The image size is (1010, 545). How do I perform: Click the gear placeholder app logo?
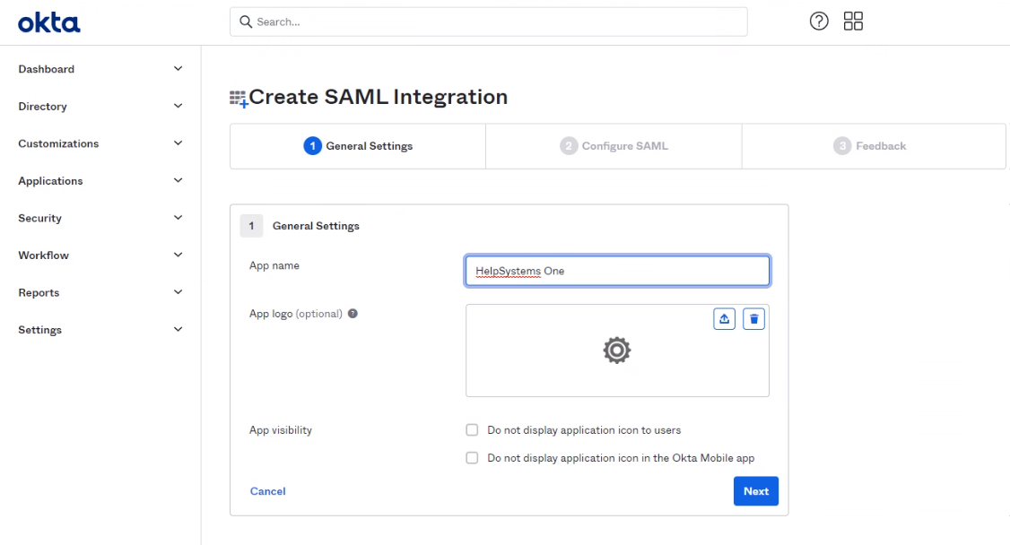click(x=616, y=350)
